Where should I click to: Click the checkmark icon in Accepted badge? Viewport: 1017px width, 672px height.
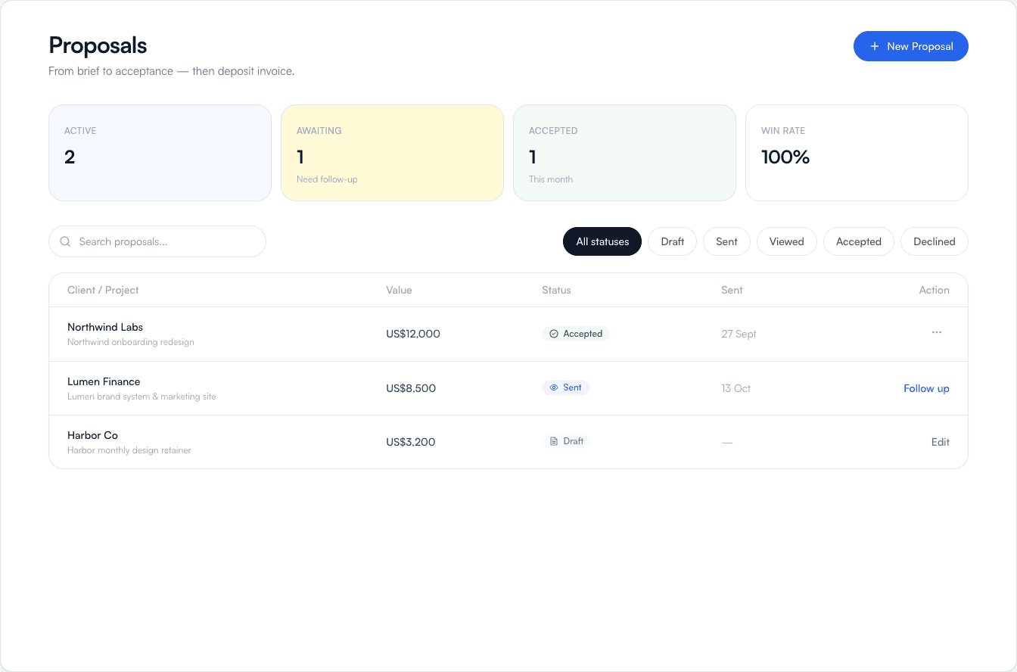[553, 334]
